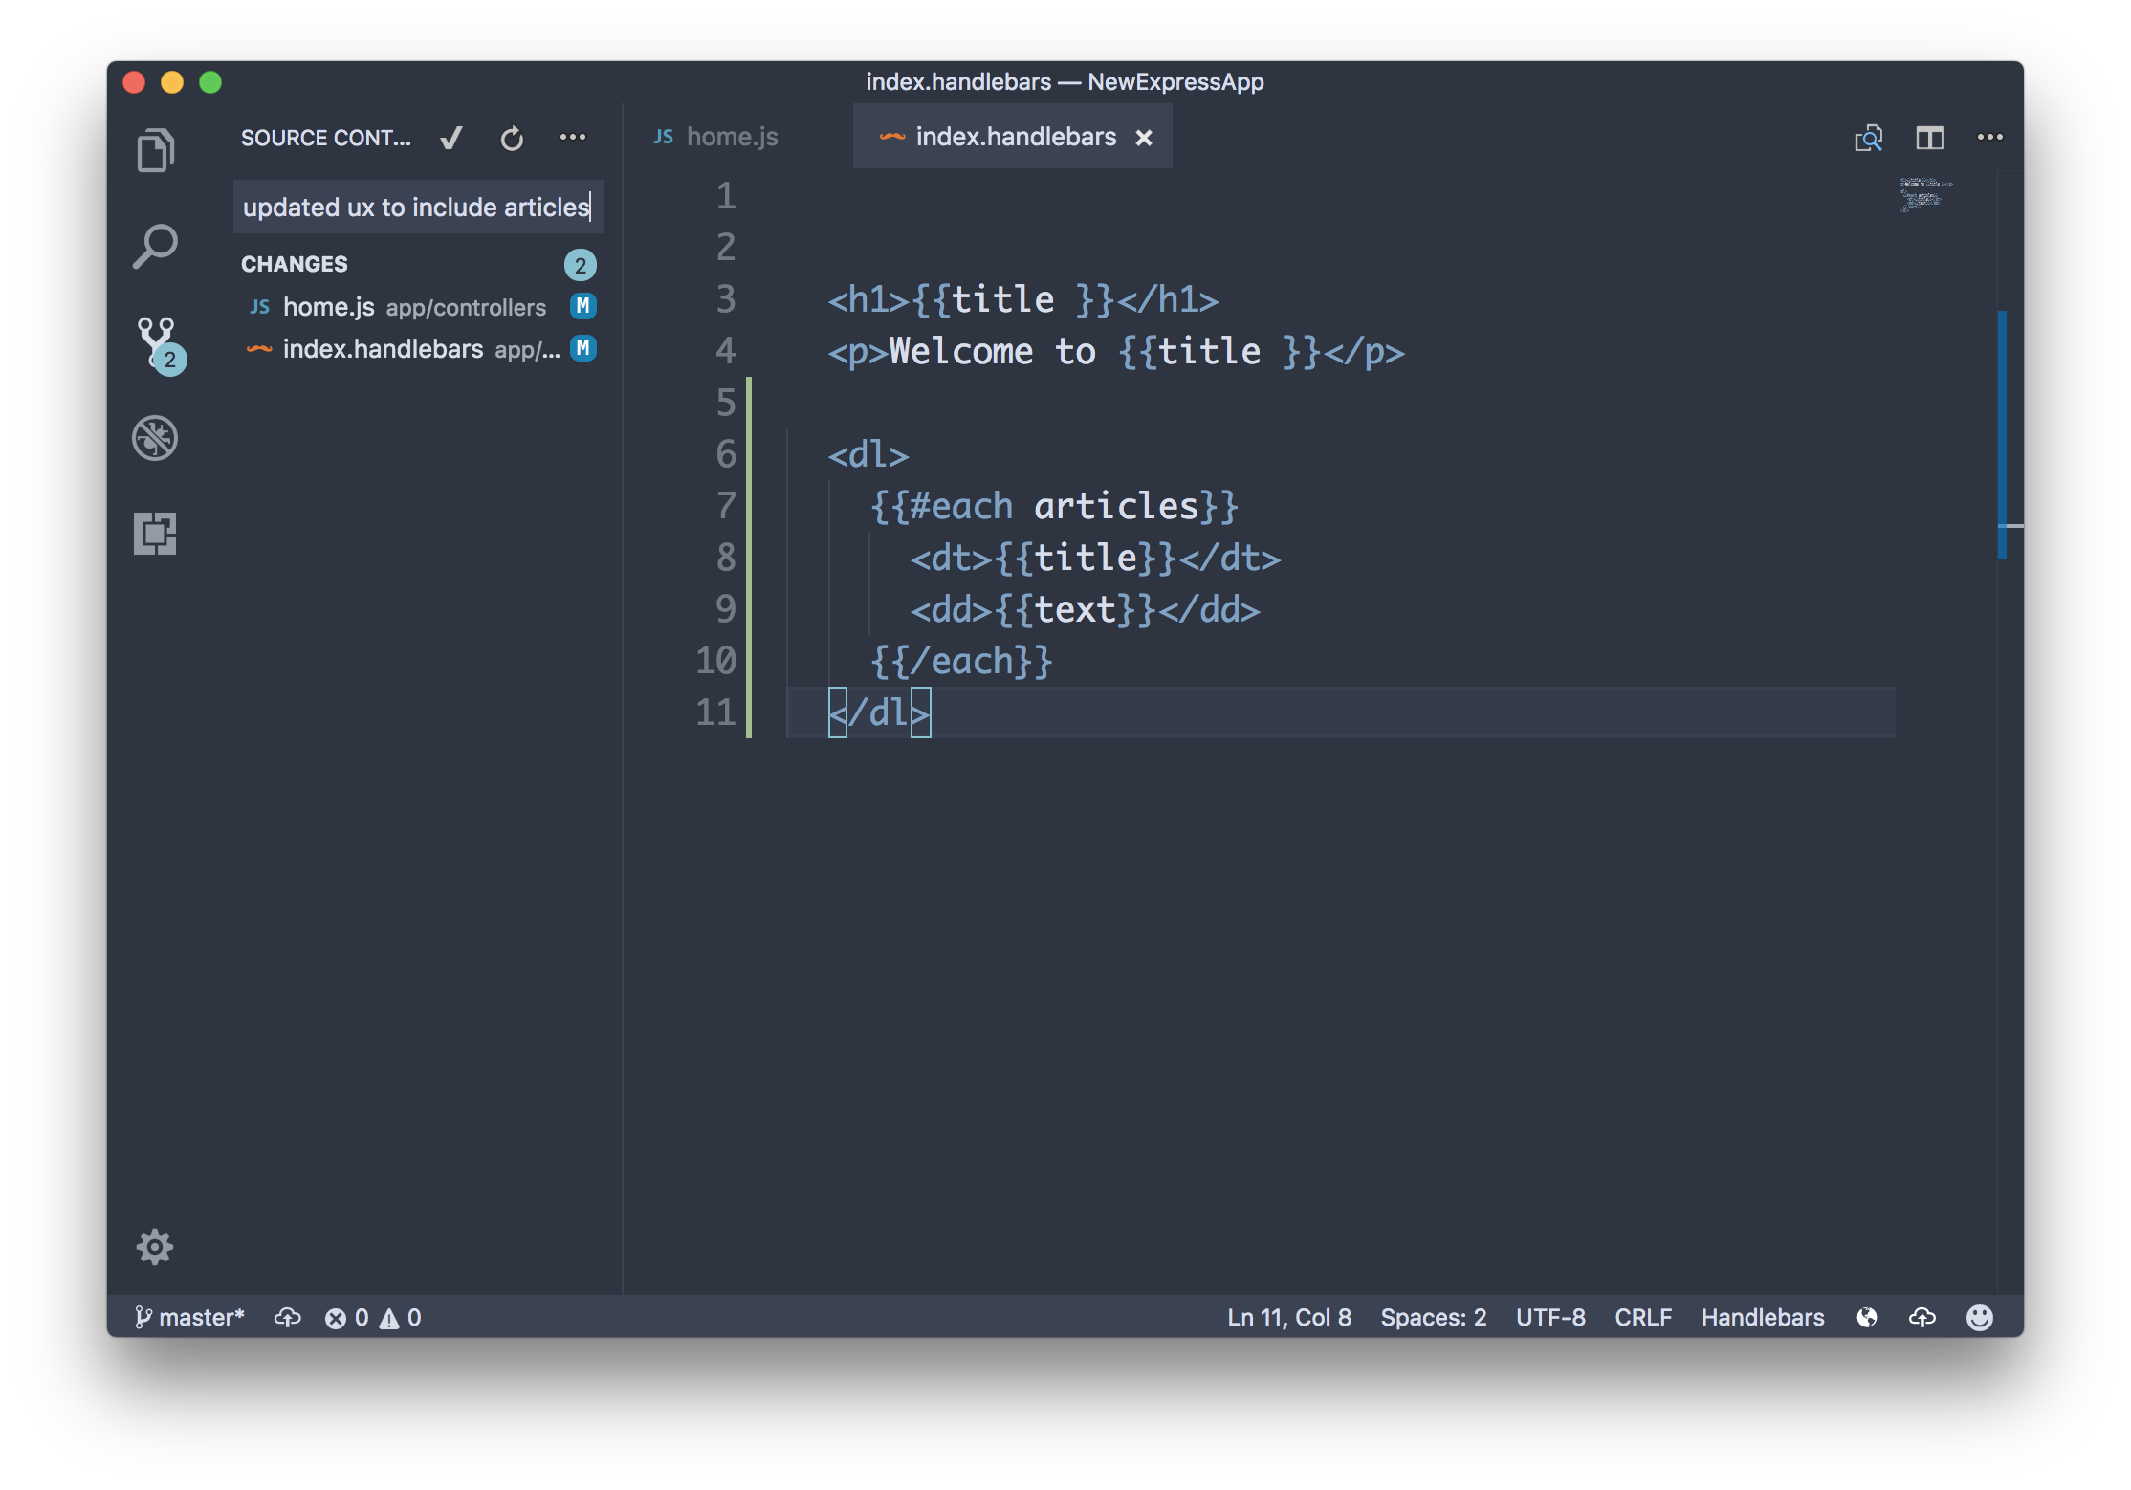The height and width of the screenshot is (1490, 2131).
Task: Click the <dd>{{text}}</dd> line
Action: tap(1085, 609)
